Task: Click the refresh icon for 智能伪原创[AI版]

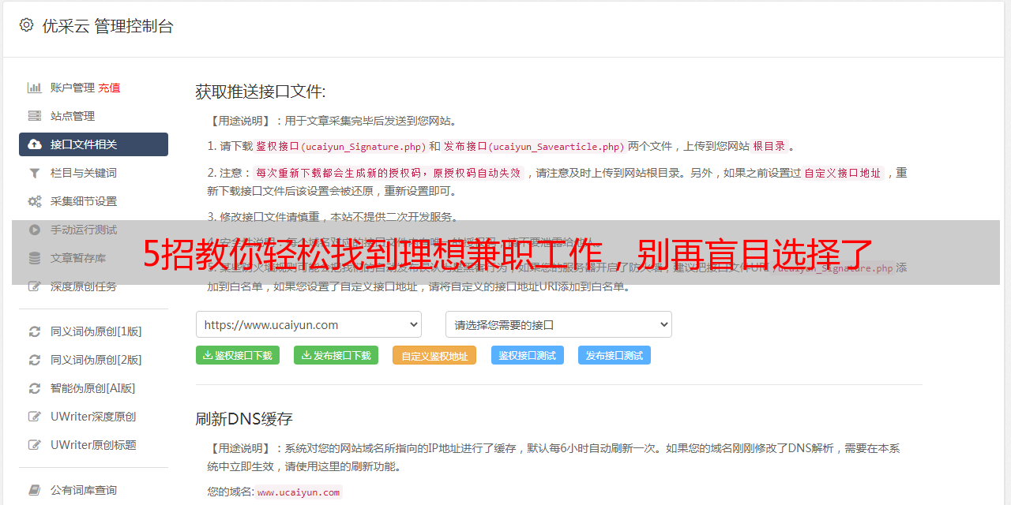Action: pyautogui.click(x=35, y=388)
